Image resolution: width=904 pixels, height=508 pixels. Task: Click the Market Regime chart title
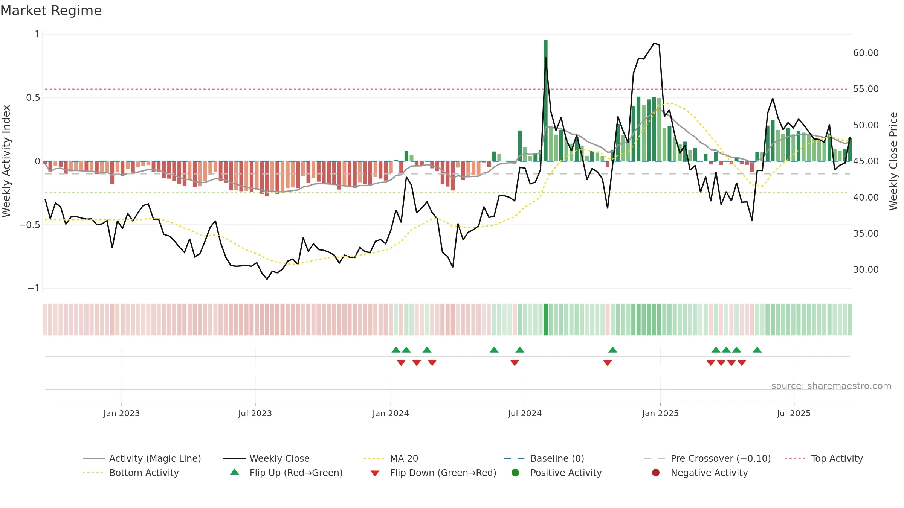pos(51,11)
